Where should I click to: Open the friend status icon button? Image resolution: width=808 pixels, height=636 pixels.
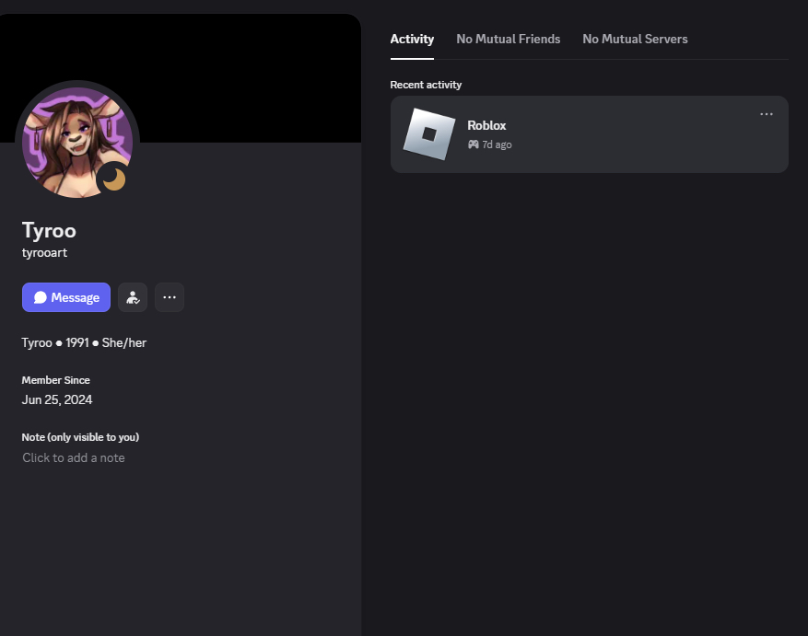[133, 297]
